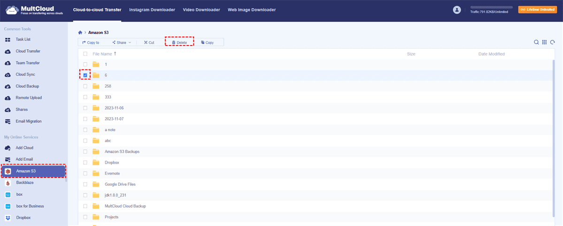Image resolution: width=563 pixels, height=226 pixels.
Task: Open the Dropbox folder in the file list
Action: [x=112, y=163]
